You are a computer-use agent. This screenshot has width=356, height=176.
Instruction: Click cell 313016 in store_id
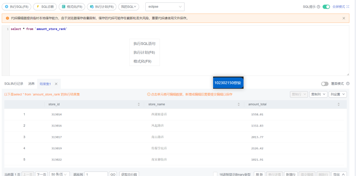pyautogui.click(x=56, y=126)
